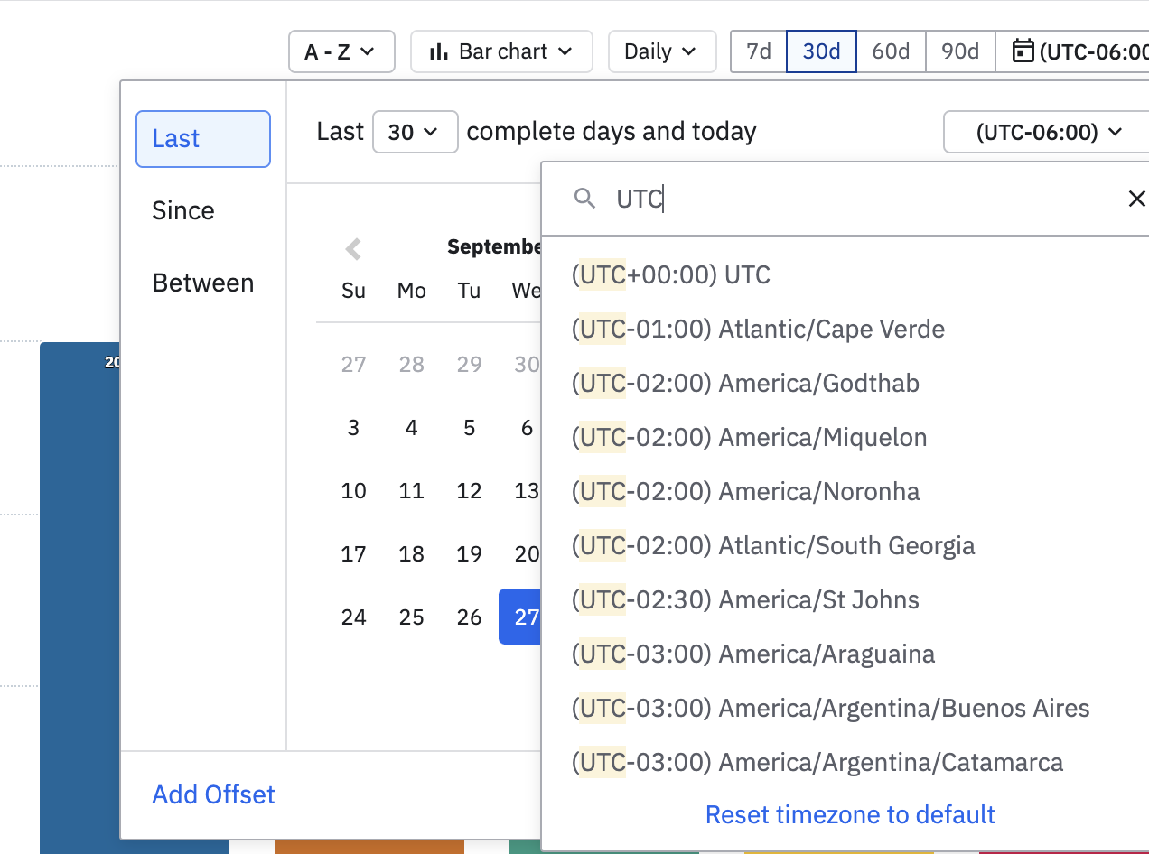
Task: Click the Add Offset link
Action: 213,794
